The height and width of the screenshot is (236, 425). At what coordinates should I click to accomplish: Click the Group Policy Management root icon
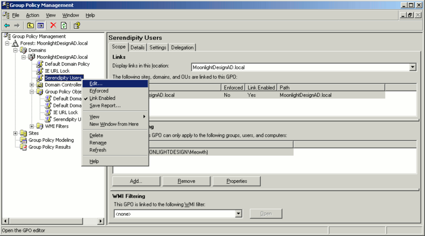[x=7, y=36]
